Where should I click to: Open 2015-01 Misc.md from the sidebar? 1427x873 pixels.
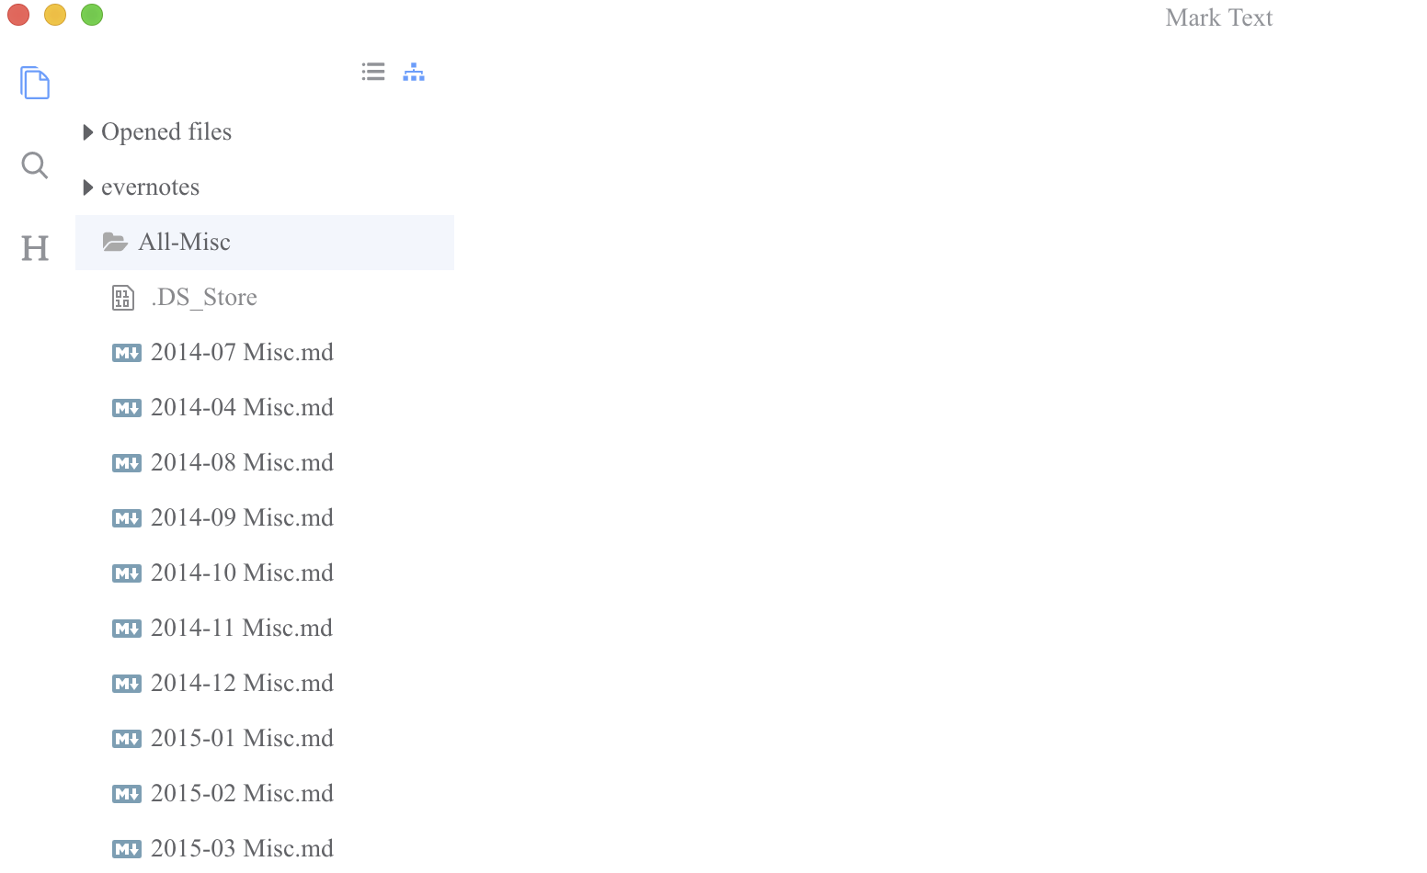242,738
